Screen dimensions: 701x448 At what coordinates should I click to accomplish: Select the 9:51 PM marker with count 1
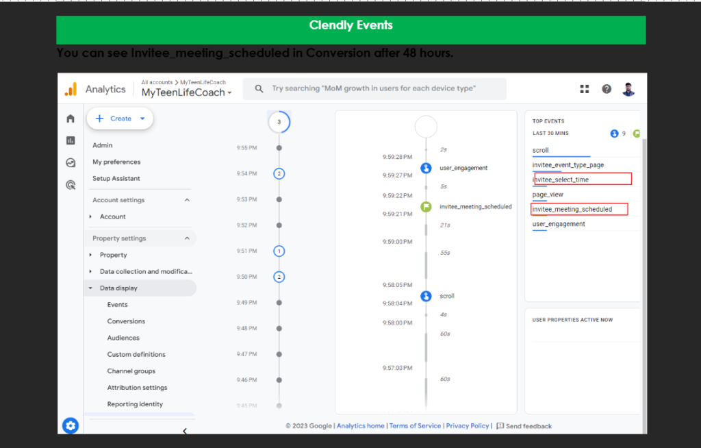[279, 251]
